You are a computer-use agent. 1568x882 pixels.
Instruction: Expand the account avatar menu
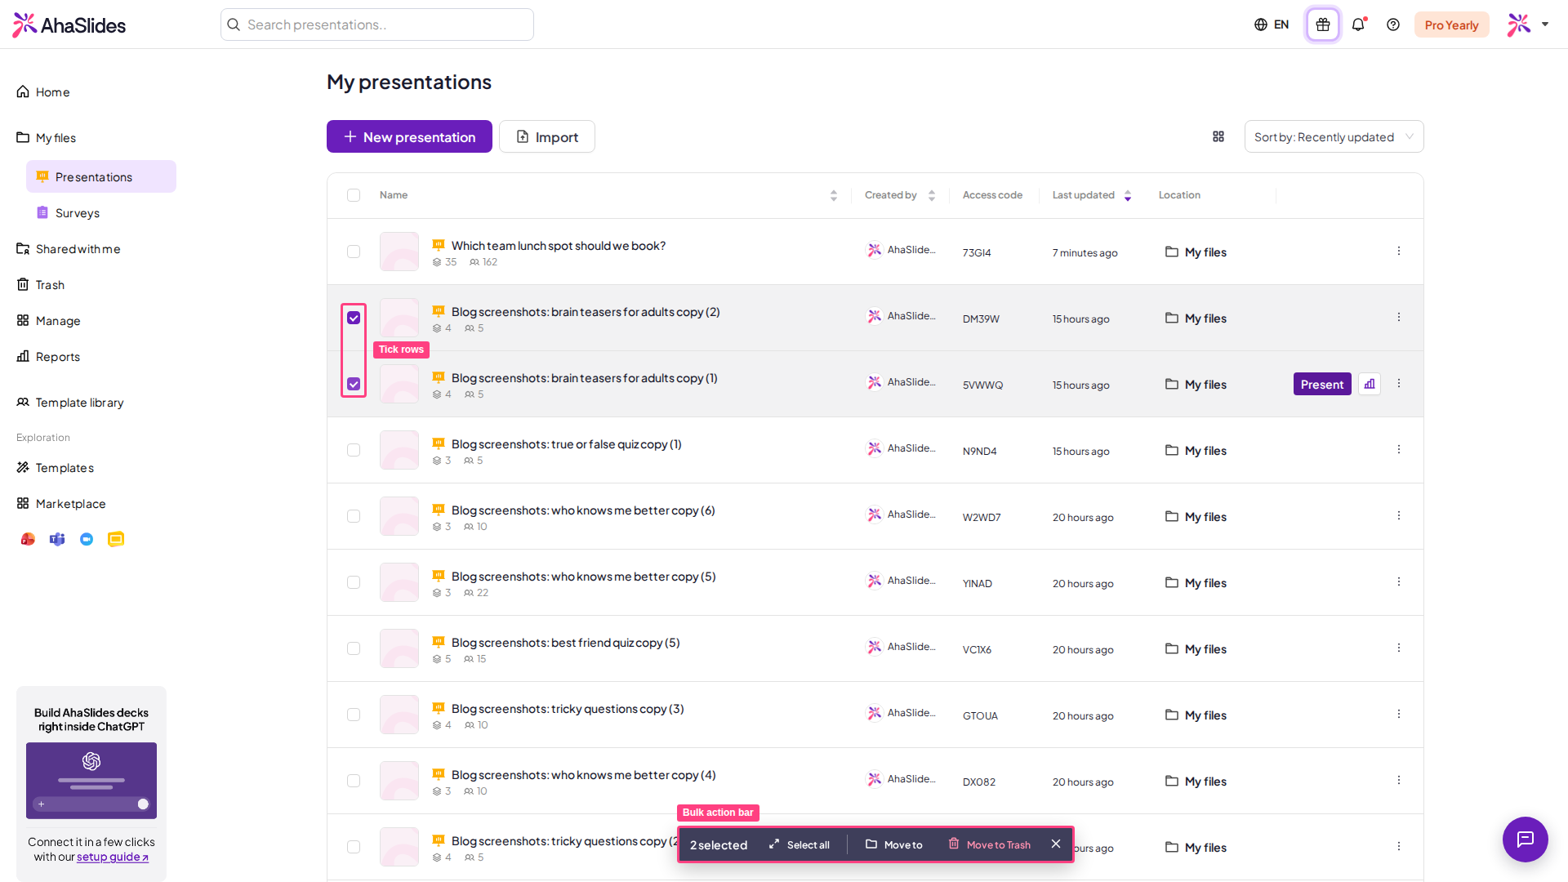pyautogui.click(x=1528, y=24)
